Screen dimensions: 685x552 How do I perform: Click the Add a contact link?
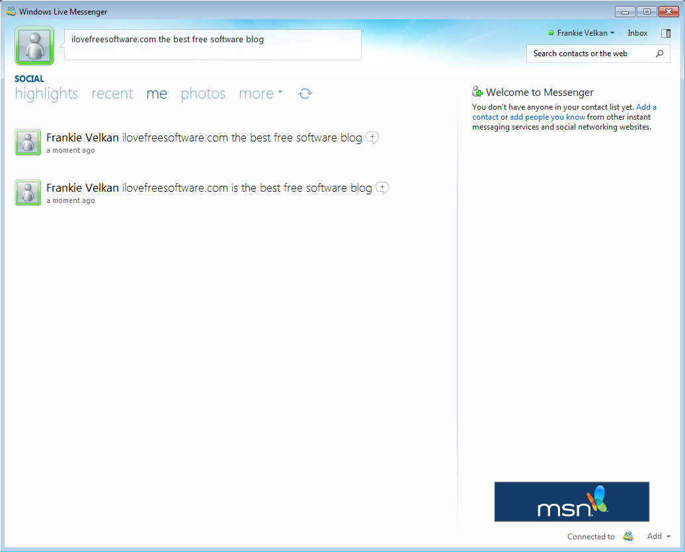(646, 107)
